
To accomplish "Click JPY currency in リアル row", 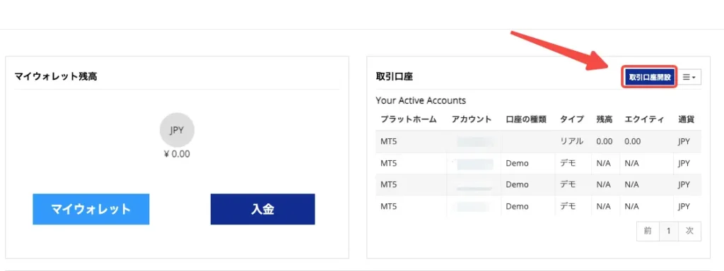I will (x=684, y=141).
